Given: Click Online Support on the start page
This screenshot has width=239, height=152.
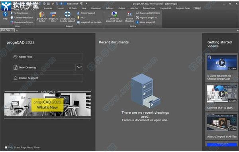Looking at the screenshot, I should [47, 78].
